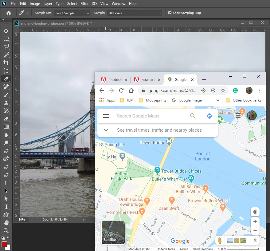Image resolution: width=270 pixels, height=251 pixels.
Task: Open the Grammarly extension icon
Action: click(235, 90)
